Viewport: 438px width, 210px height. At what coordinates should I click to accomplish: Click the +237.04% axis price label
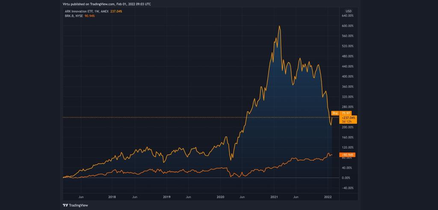click(x=348, y=118)
